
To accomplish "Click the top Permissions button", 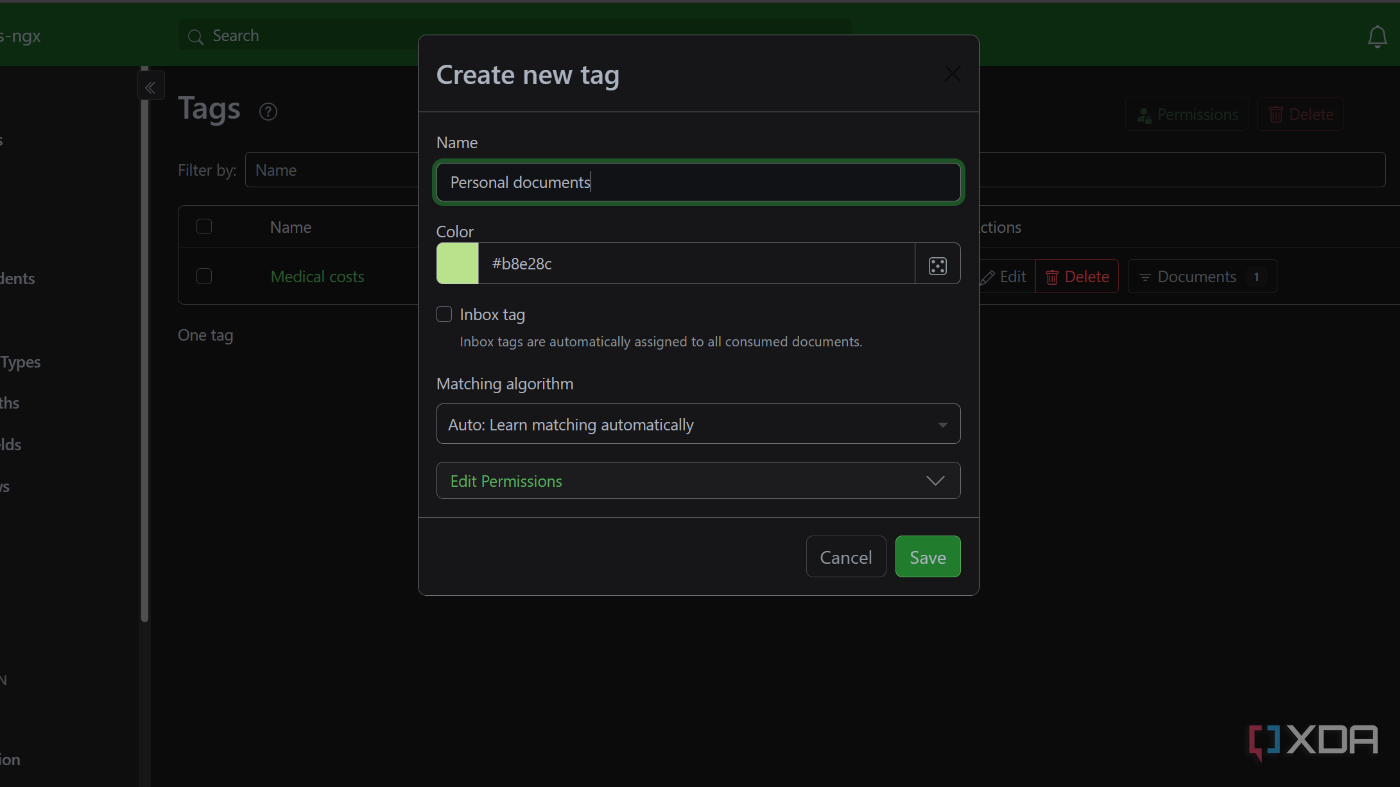I will [x=1186, y=114].
